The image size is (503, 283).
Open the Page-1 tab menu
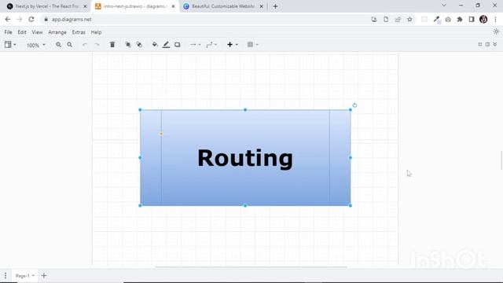click(24, 276)
